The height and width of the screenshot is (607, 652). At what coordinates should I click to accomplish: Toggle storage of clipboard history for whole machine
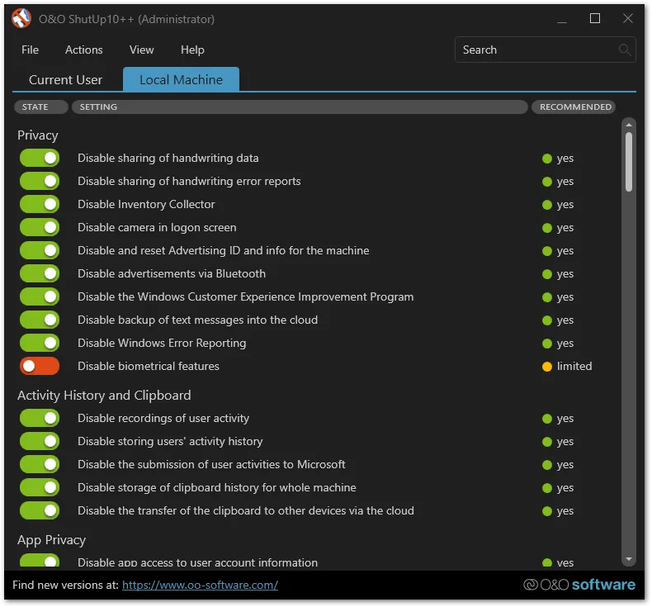click(x=40, y=487)
